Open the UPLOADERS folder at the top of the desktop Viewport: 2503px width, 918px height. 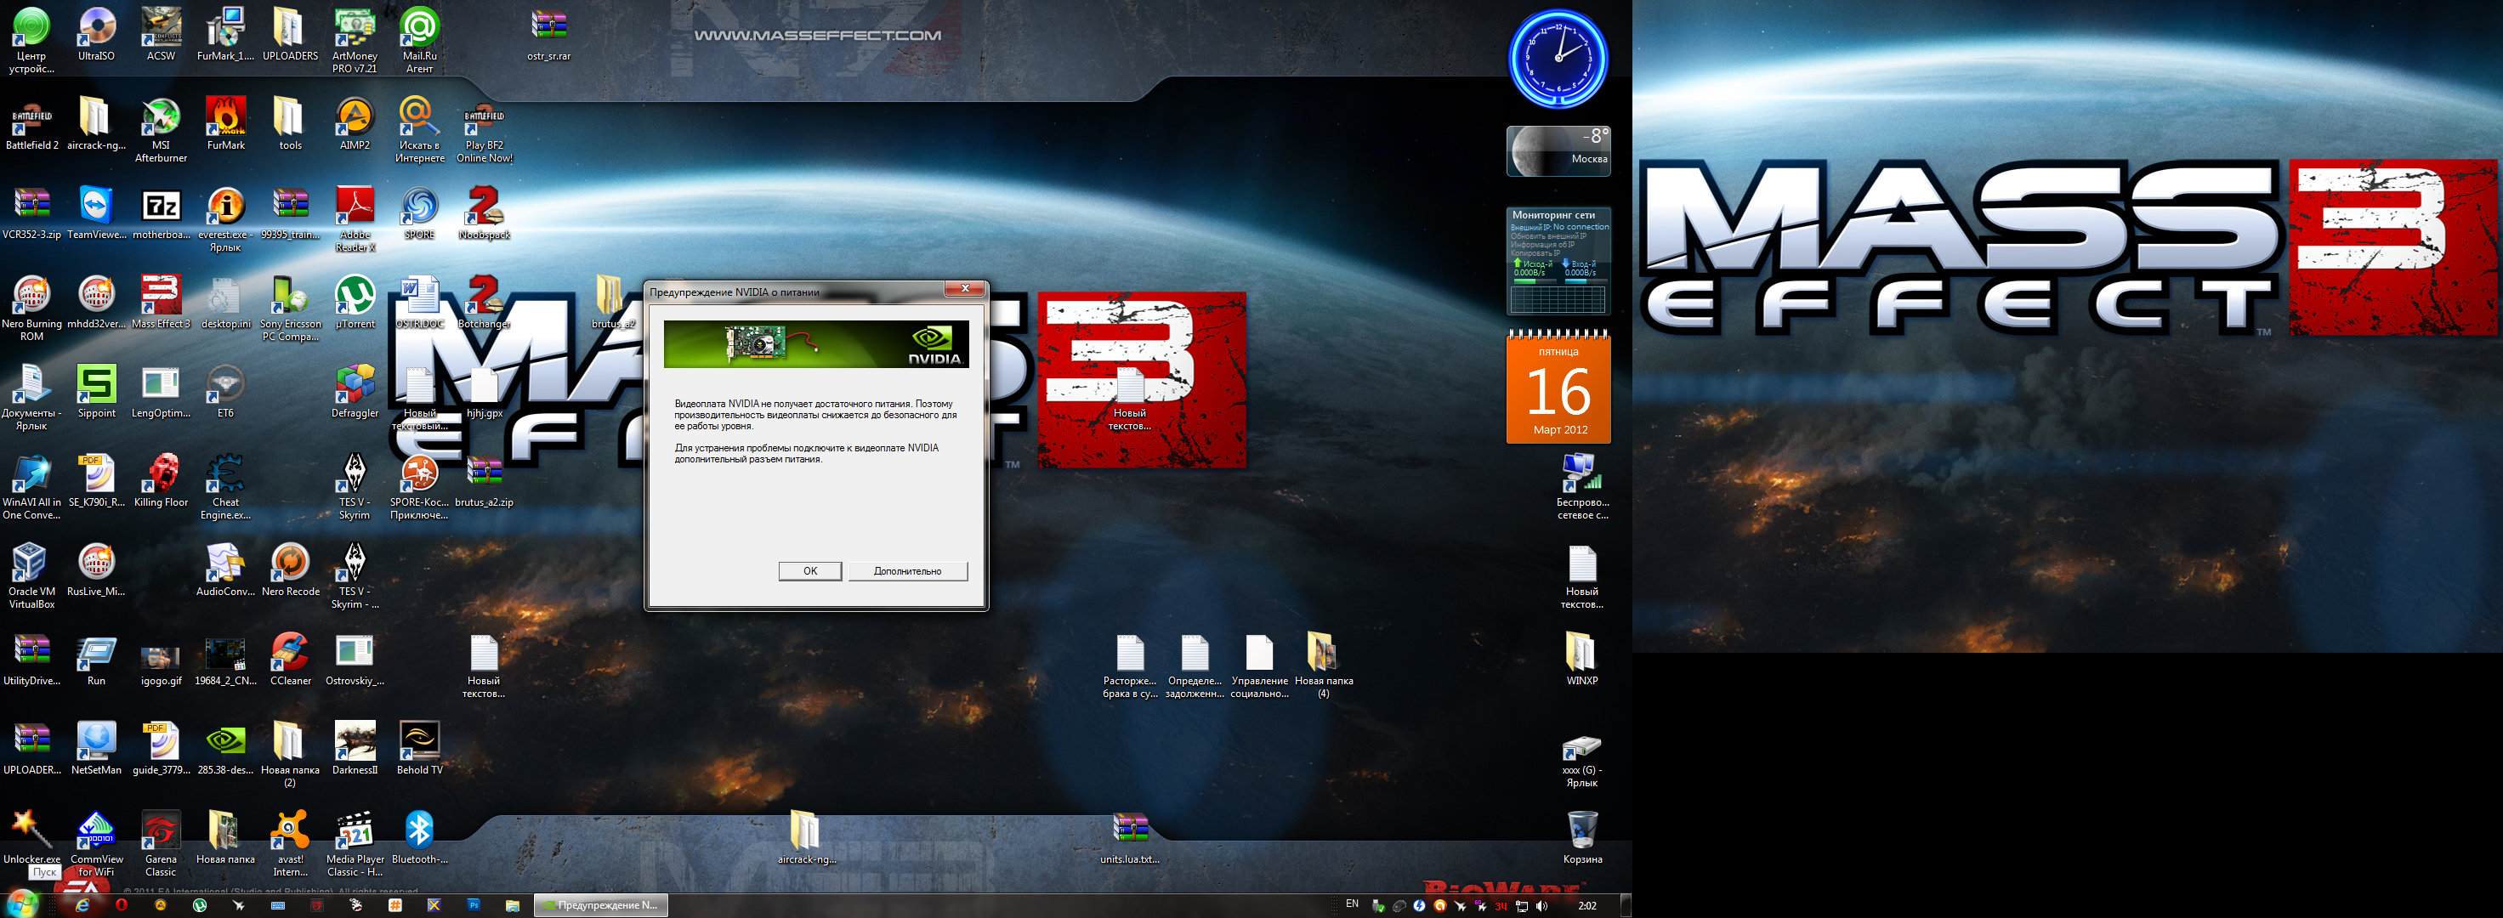[290, 35]
